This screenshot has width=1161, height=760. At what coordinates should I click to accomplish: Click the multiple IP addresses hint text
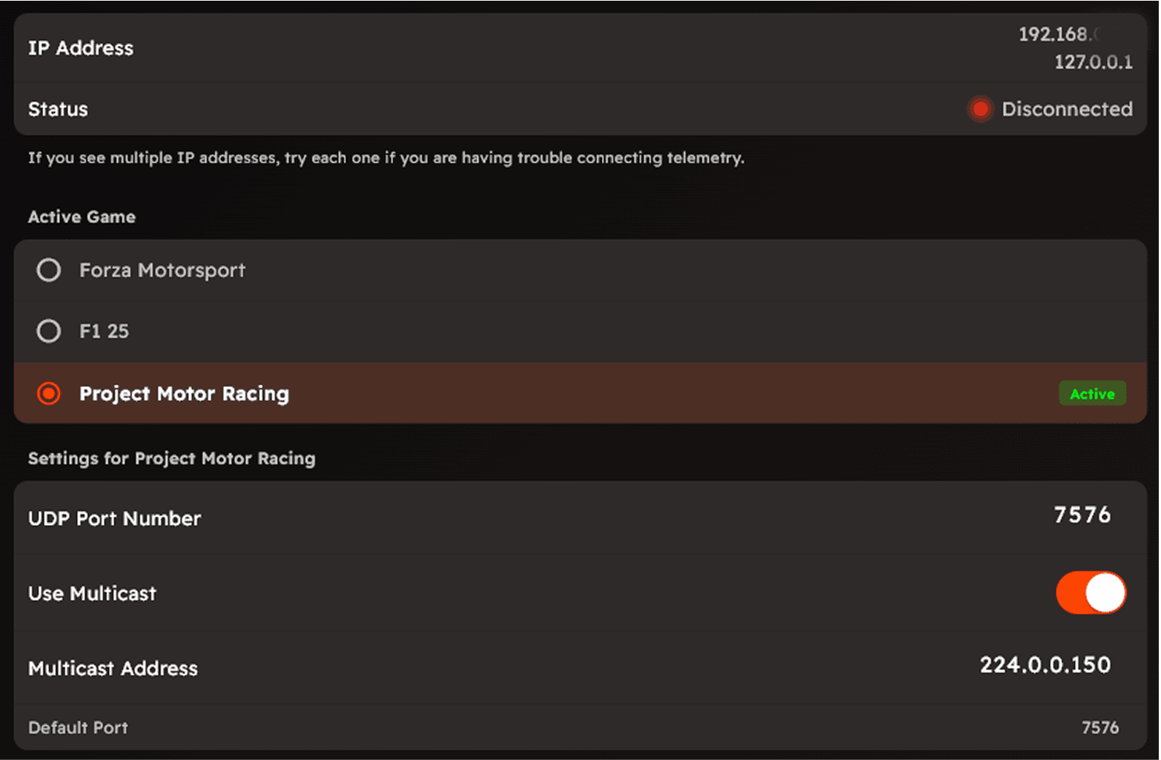point(386,158)
